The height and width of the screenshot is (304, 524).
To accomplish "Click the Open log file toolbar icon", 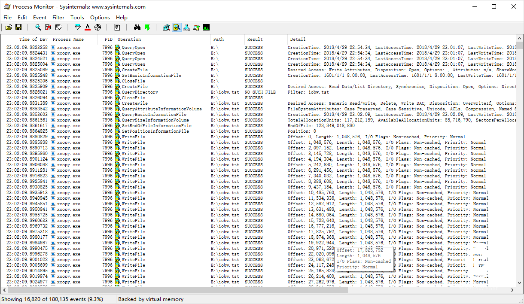I will click(x=9, y=27).
